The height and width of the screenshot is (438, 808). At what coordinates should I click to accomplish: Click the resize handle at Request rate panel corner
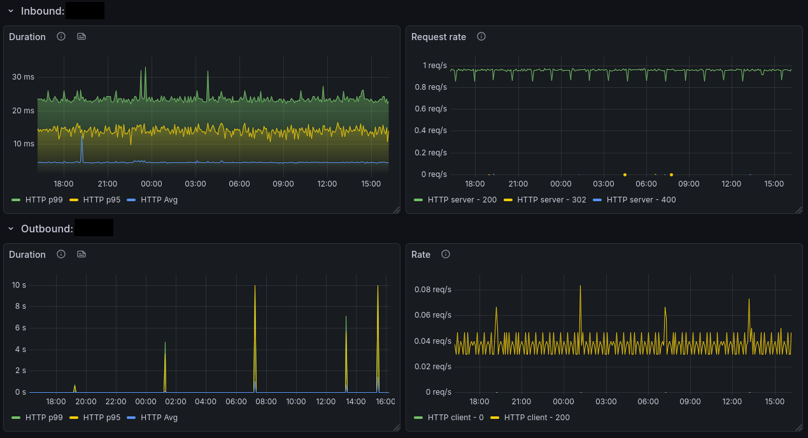click(800, 209)
